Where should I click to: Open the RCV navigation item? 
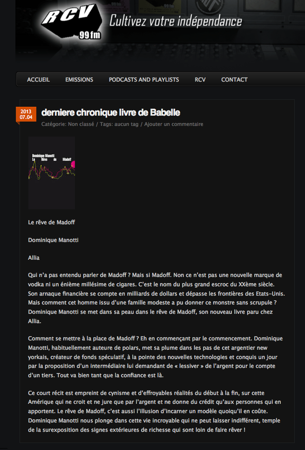click(200, 79)
